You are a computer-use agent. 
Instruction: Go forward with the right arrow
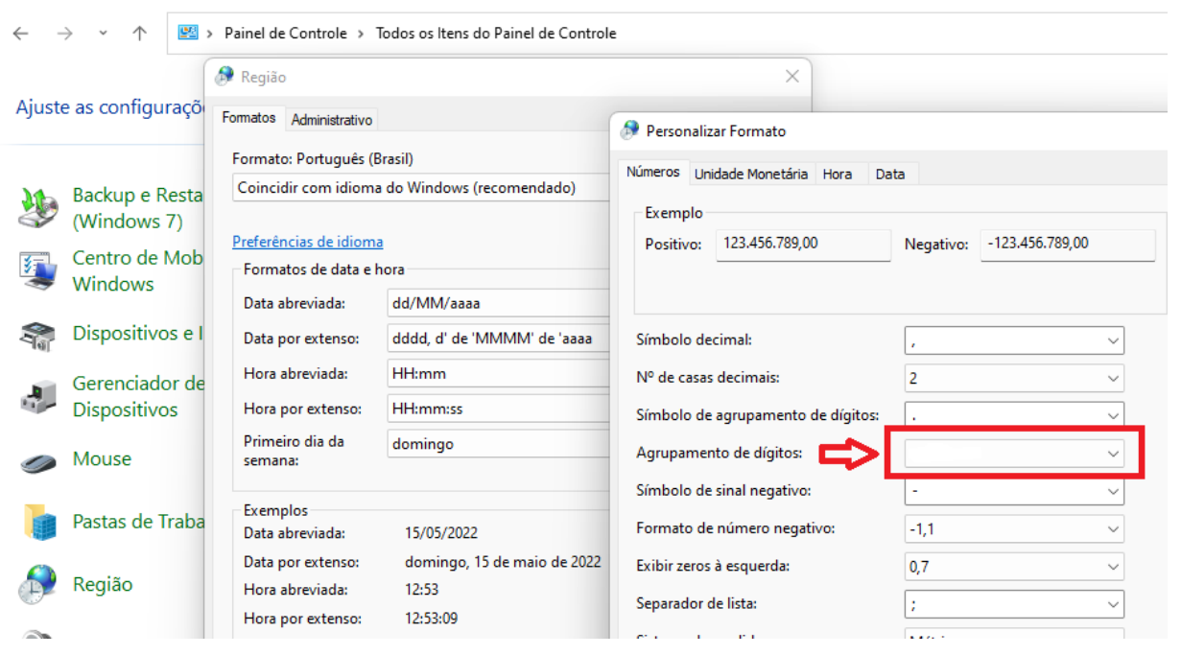coord(64,34)
